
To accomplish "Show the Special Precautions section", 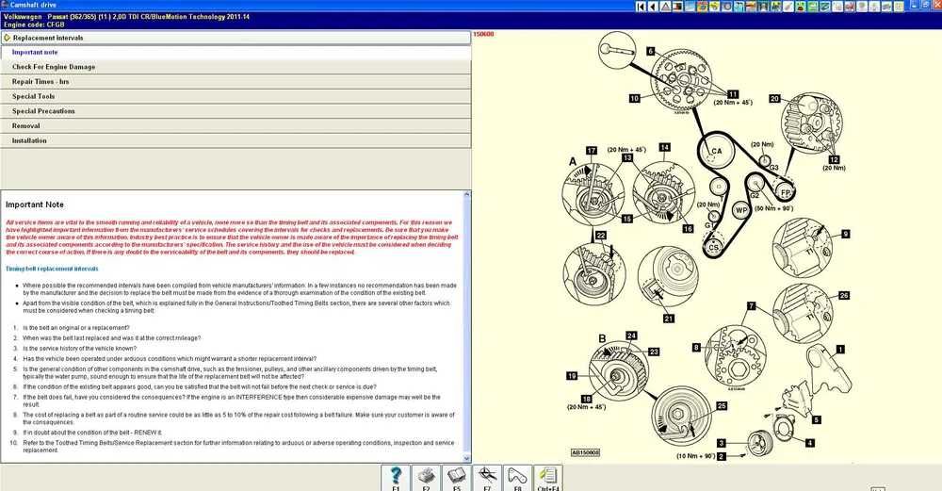I will tap(235, 111).
